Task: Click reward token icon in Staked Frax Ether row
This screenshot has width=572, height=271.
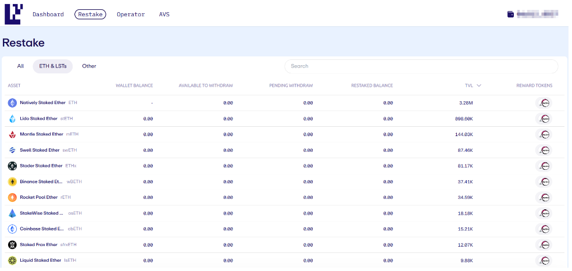Action: coord(544,244)
